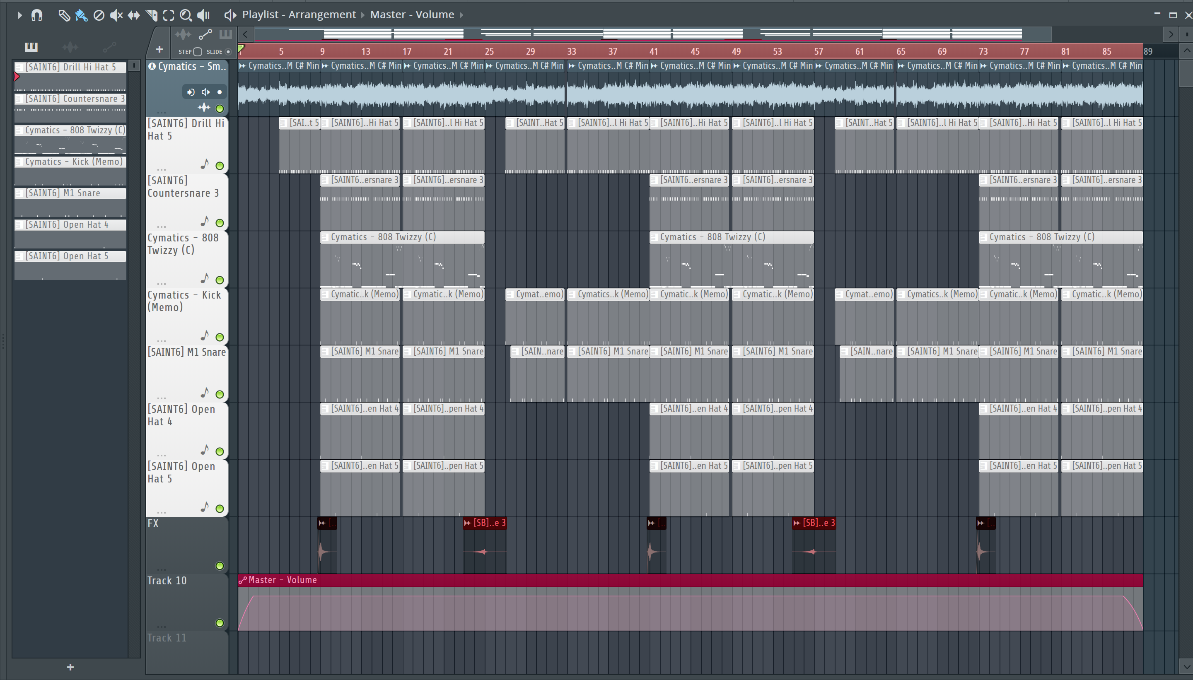Show pattern clips in the picker panel
Viewport: 1193px width, 680px height.
(31, 47)
